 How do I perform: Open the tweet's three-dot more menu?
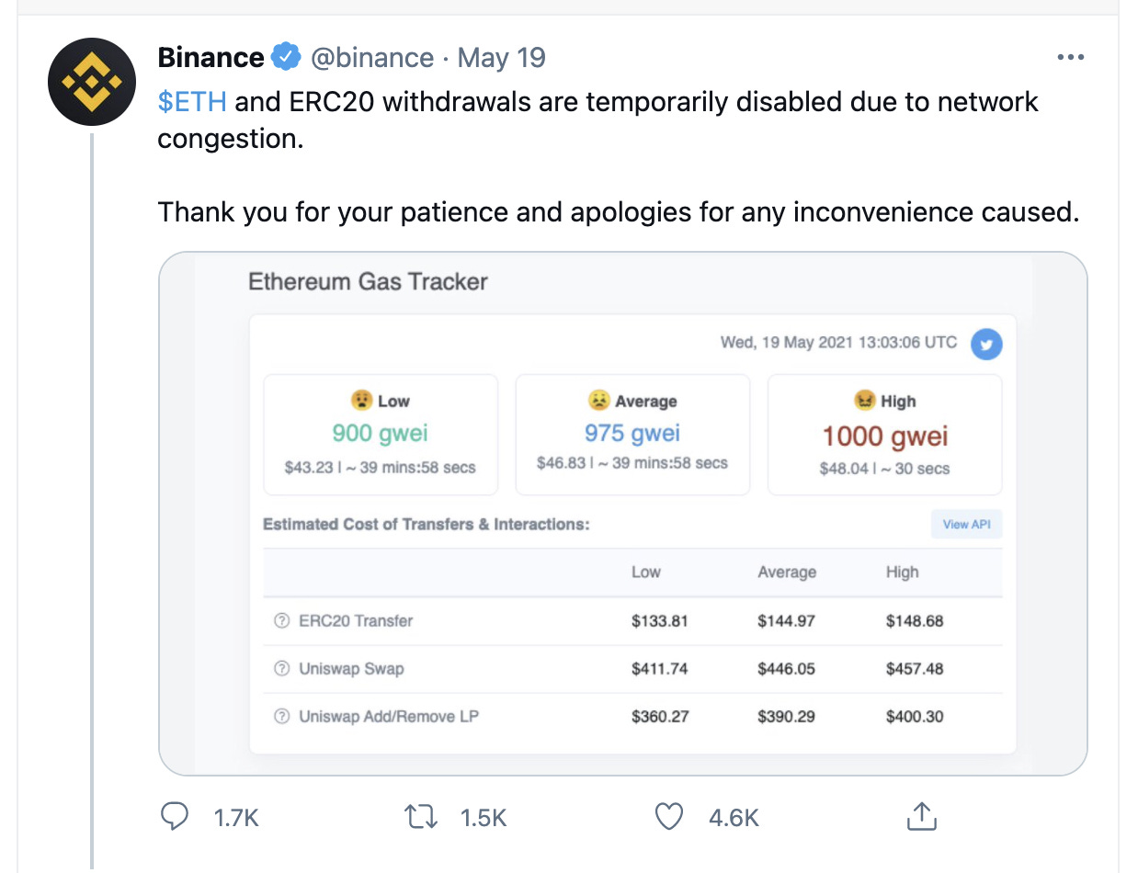coord(1071,58)
